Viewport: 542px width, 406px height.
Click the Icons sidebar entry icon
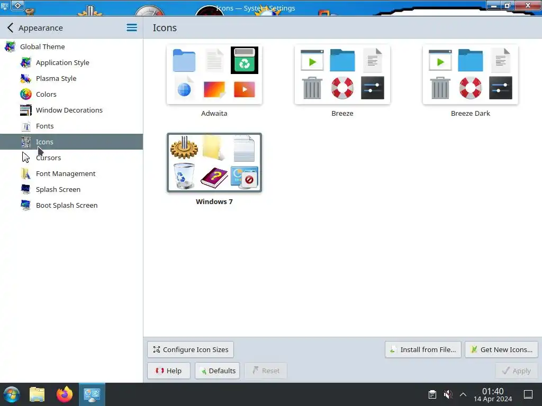pyautogui.click(x=26, y=142)
